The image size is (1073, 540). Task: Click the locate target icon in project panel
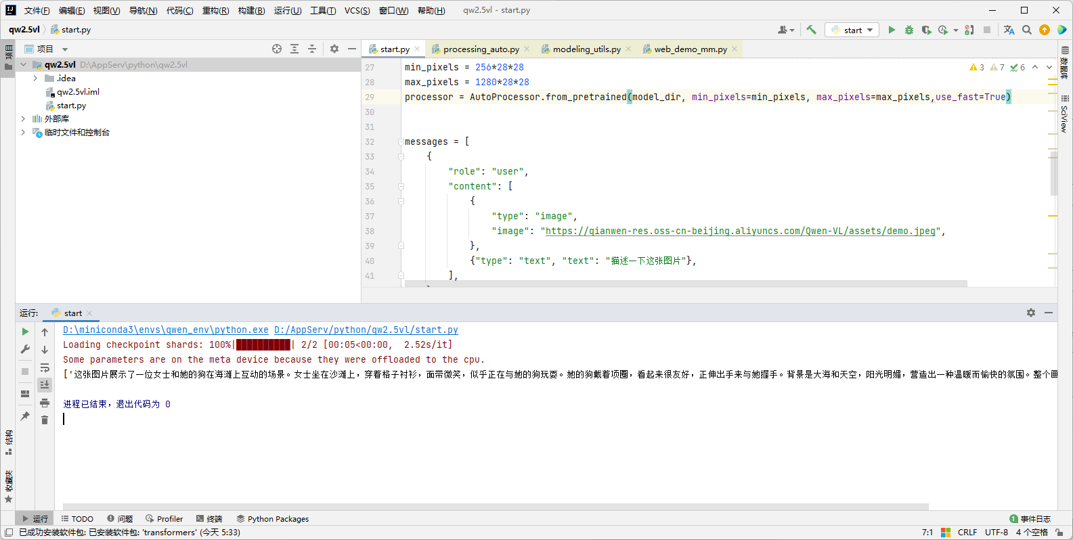coord(277,49)
